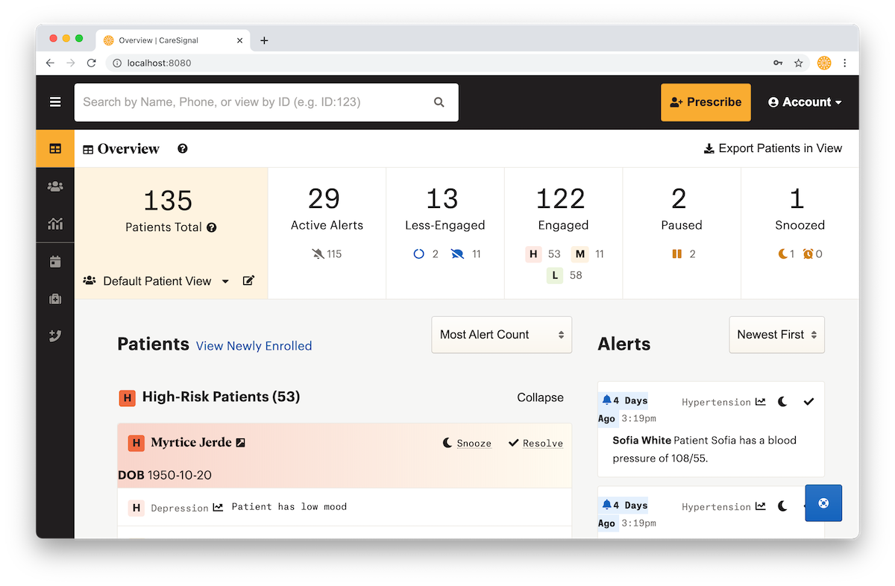Click the muted bell icon showing 115

318,254
